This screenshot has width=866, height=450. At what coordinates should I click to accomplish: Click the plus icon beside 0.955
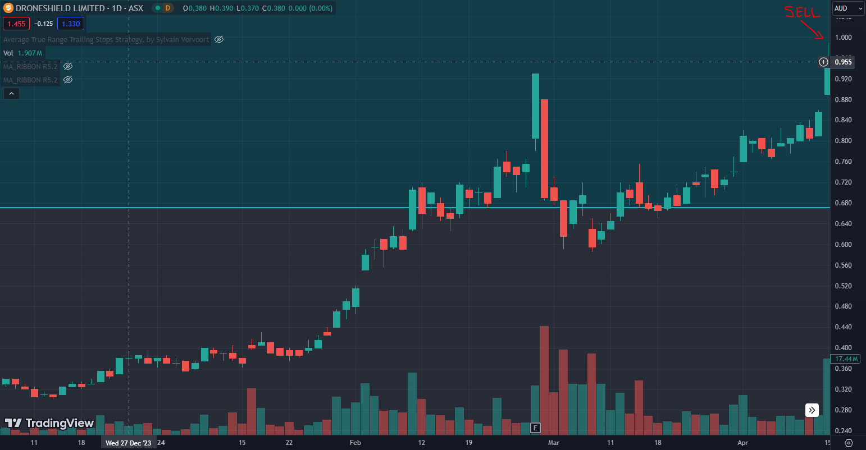pyautogui.click(x=823, y=62)
